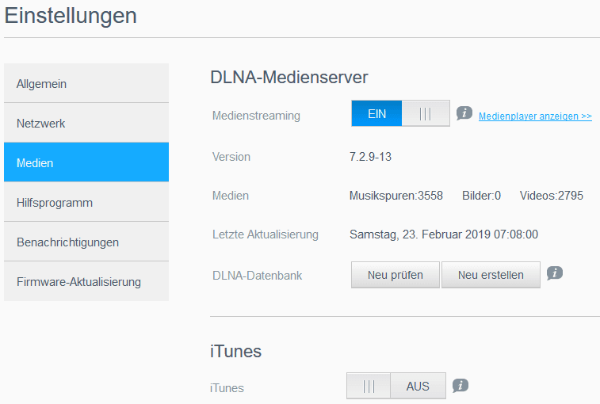The height and width of the screenshot is (404, 600).
Task: Open the Firmware-Aktualisierung tab
Action: 86,281
